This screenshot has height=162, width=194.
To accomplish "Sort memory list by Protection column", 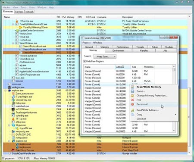I will coord(149,67).
